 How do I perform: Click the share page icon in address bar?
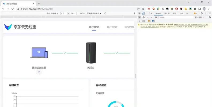(x=138, y=9)
